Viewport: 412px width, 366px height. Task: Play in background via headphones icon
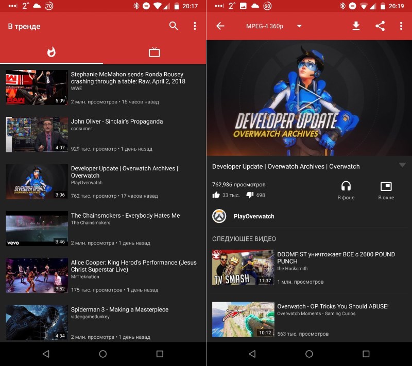pos(346,186)
